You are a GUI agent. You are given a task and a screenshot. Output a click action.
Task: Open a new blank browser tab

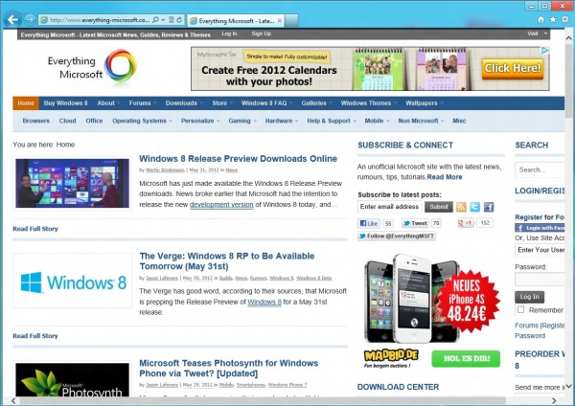click(291, 20)
